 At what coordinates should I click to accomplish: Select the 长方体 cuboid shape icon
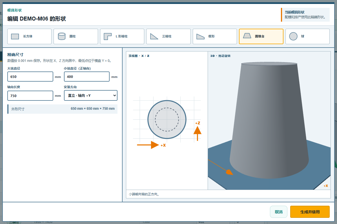point(15,37)
